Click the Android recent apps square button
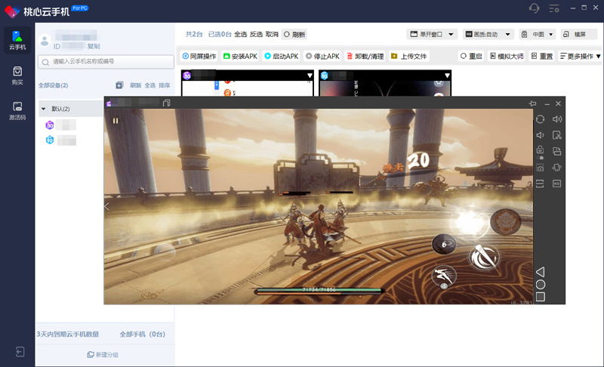 [x=541, y=297]
